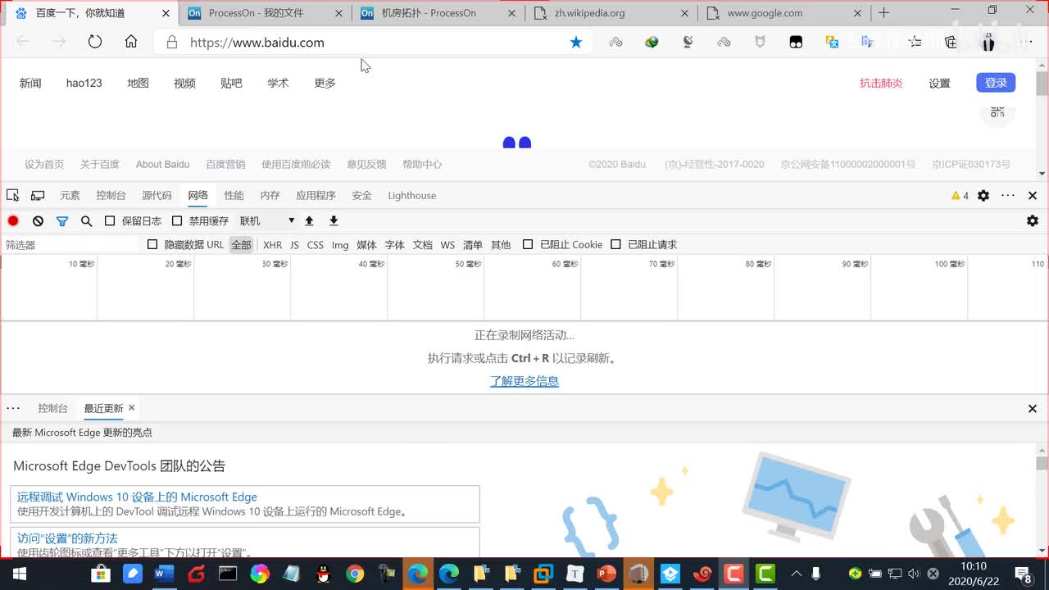The width and height of the screenshot is (1049, 590).
Task: Filter requests by CSS
Action: [x=316, y=244]
